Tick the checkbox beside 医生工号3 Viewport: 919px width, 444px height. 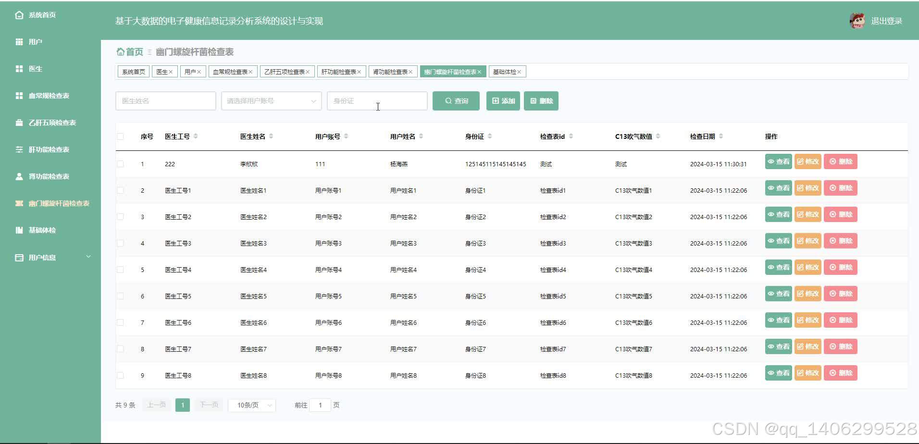tap(120, 243)
